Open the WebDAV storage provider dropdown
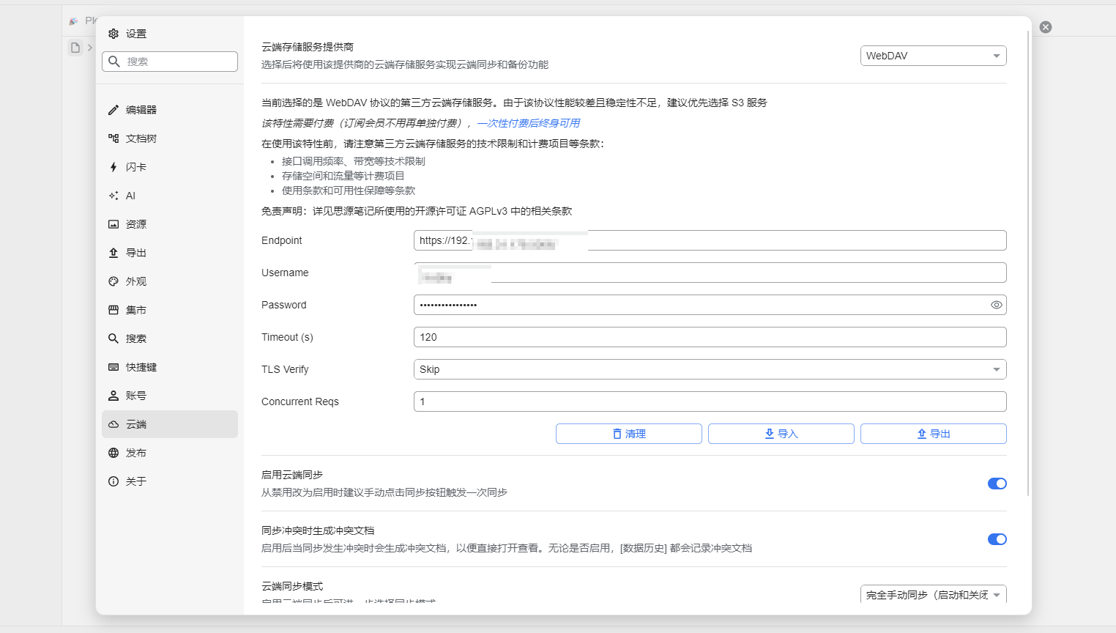 pos(932,56)
